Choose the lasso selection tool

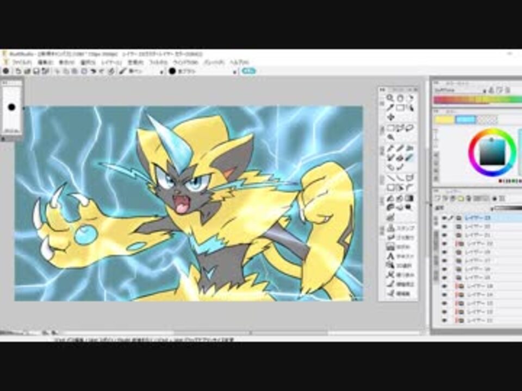click(410, 128)
